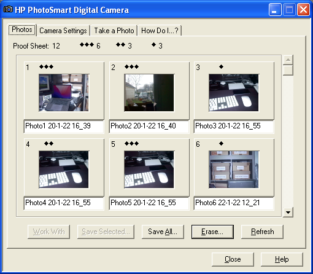This screenshot has width=313, height=274.
Task: Click the two-diamond count icon in header
Action: (x=120, y=45)
